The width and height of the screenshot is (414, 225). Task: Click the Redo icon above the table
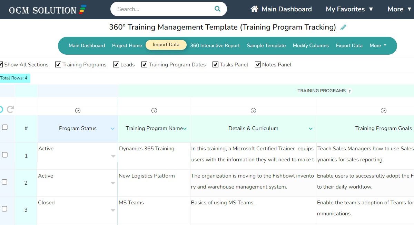[11, 109]
